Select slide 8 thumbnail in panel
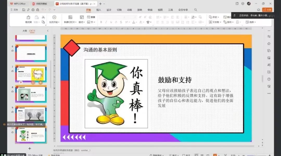Viewport: 281px width, 156px height. [31, 94]
